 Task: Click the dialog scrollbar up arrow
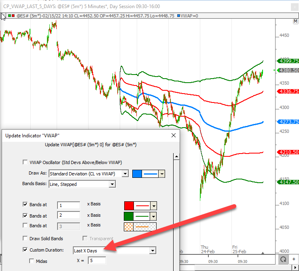click(x=176, y=157)
